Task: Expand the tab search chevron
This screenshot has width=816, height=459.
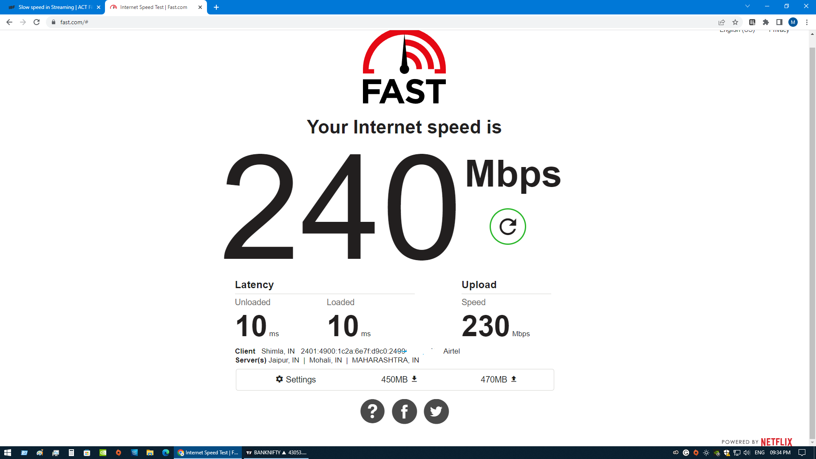Action: [748, 6]
